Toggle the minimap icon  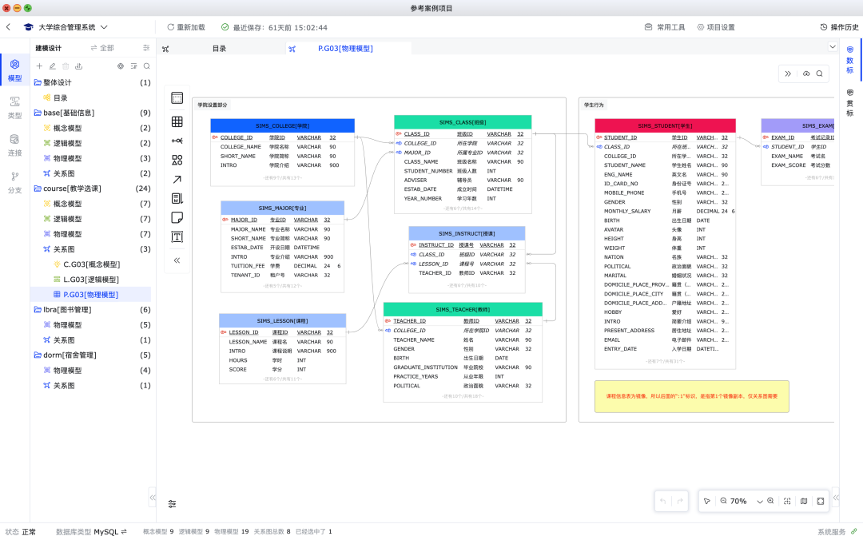pos(804,501)
